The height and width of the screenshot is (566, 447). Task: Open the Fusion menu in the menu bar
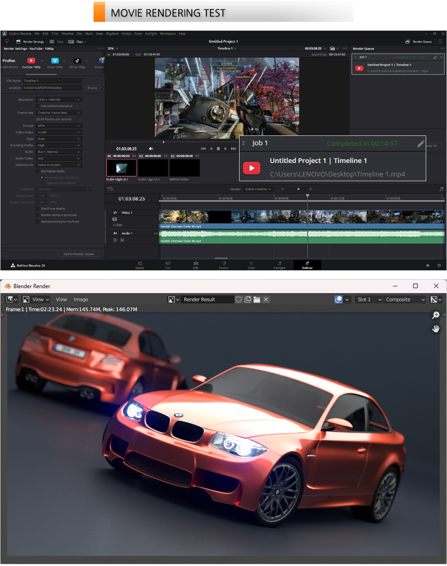126,34
